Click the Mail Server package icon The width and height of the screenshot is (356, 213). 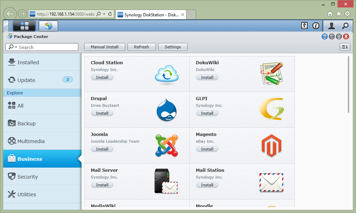[166, 181]
